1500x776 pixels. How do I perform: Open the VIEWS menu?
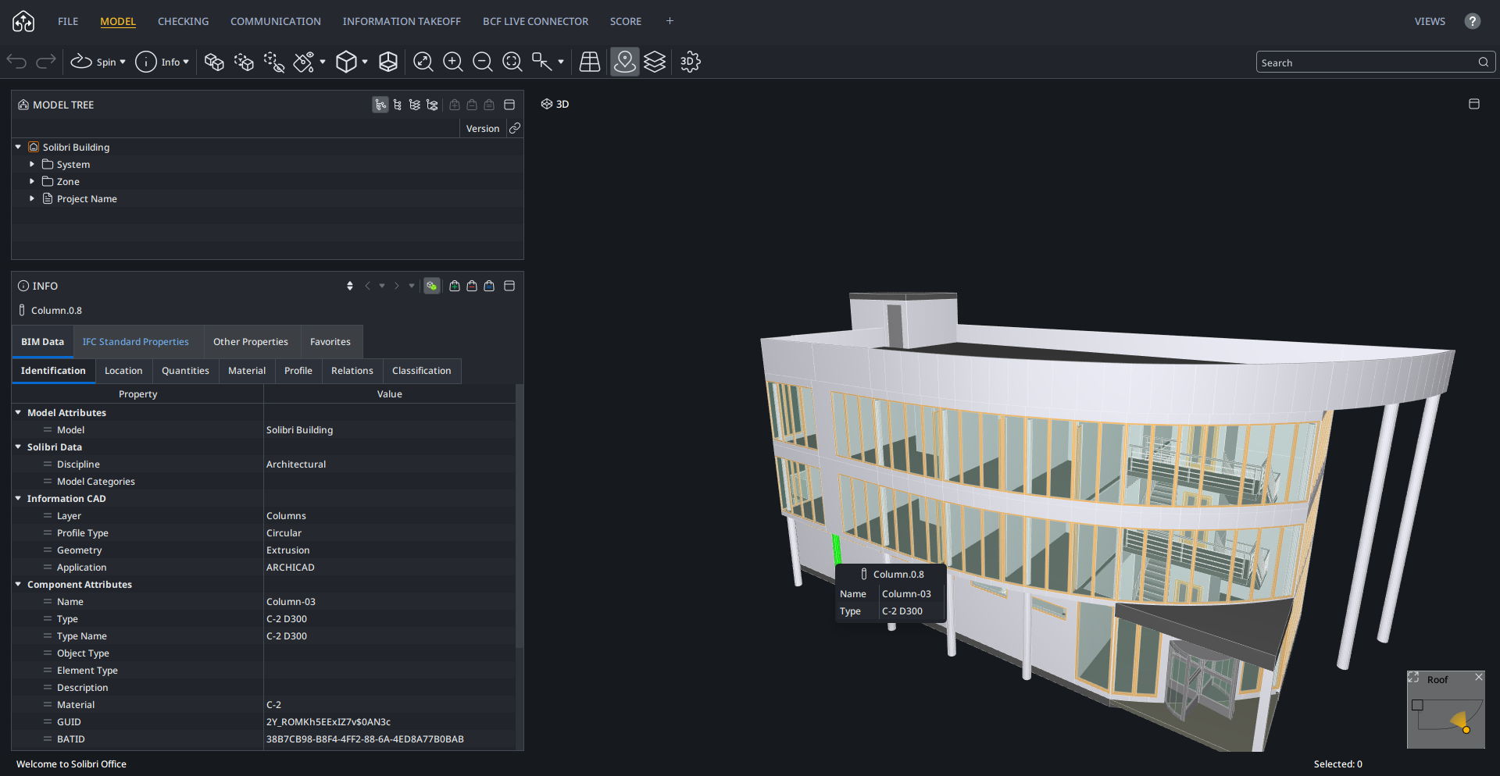(1430, 21)
